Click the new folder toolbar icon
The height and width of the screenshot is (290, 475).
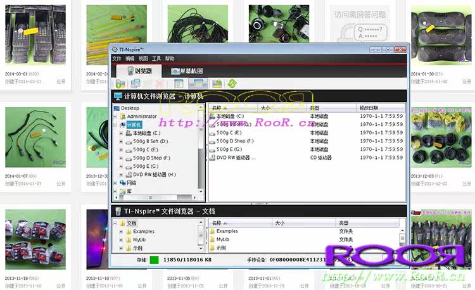coord(120,84)
